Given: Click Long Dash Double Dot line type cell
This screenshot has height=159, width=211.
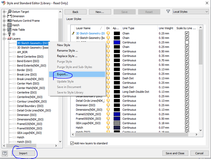Looking at the screenshot, I should [136, 92].
